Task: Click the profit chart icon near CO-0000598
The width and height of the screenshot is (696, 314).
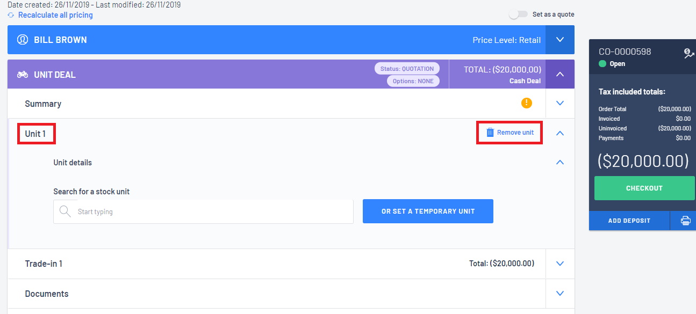Action: [x=688, y=53]
